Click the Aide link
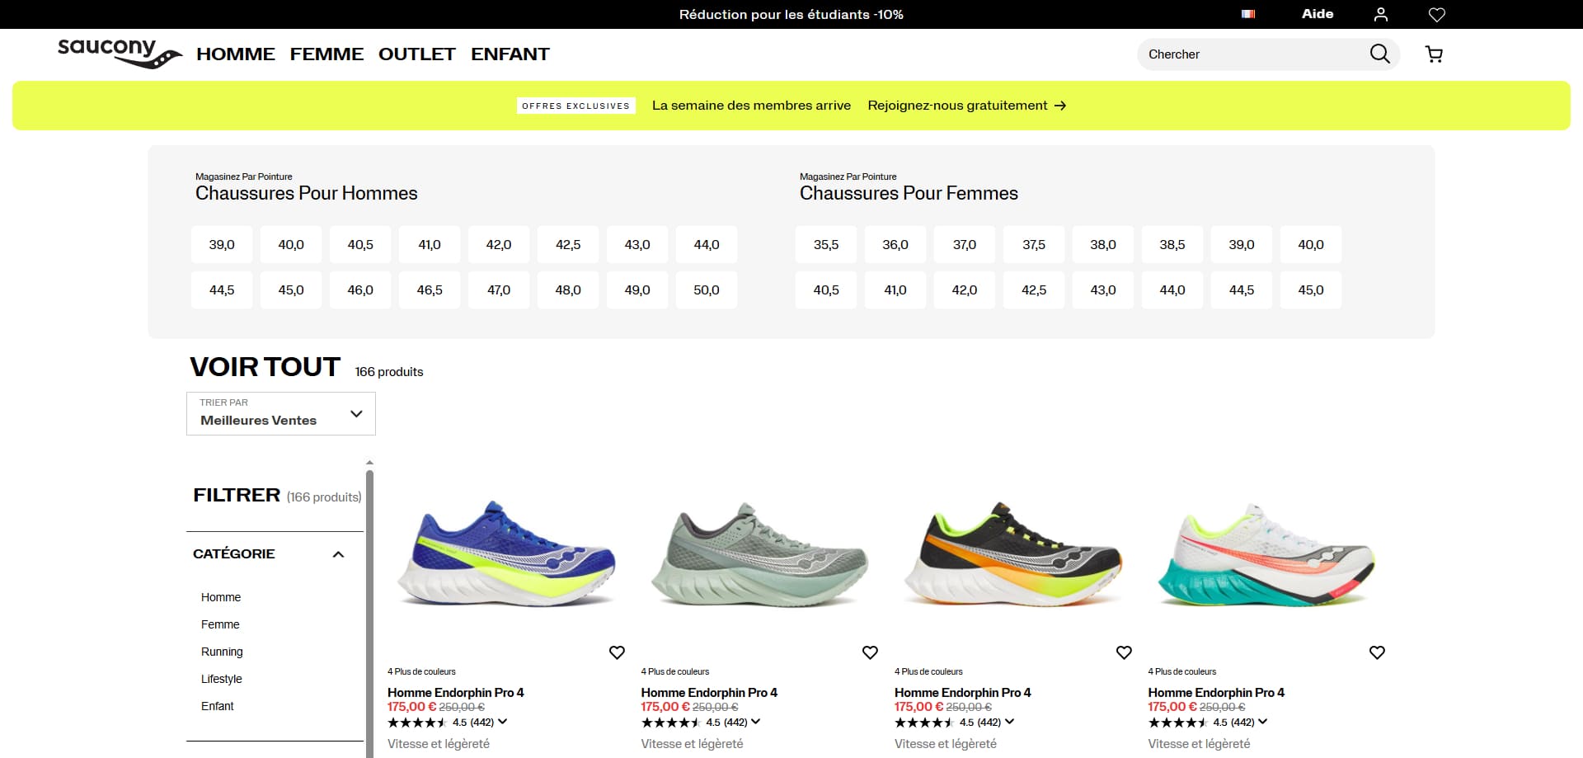1583x758 pixels. [1318, 14]
